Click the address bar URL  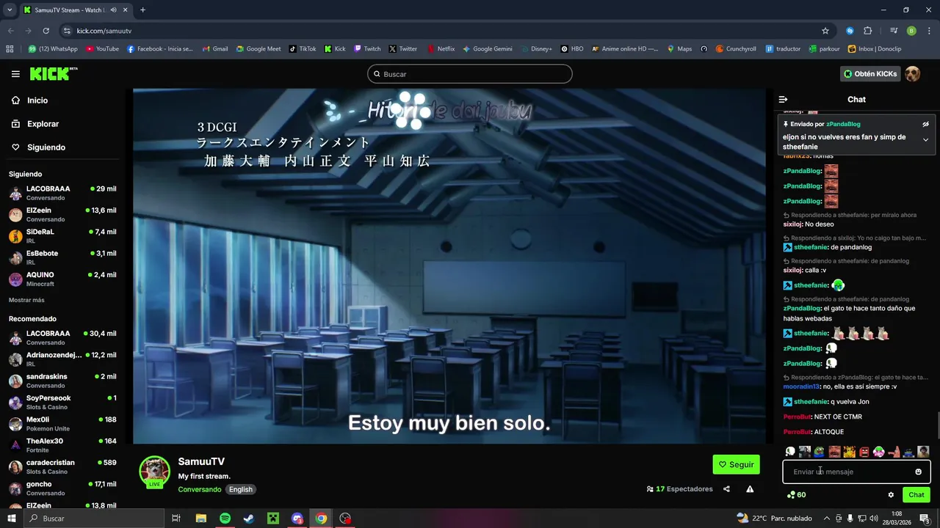(104, 31)
